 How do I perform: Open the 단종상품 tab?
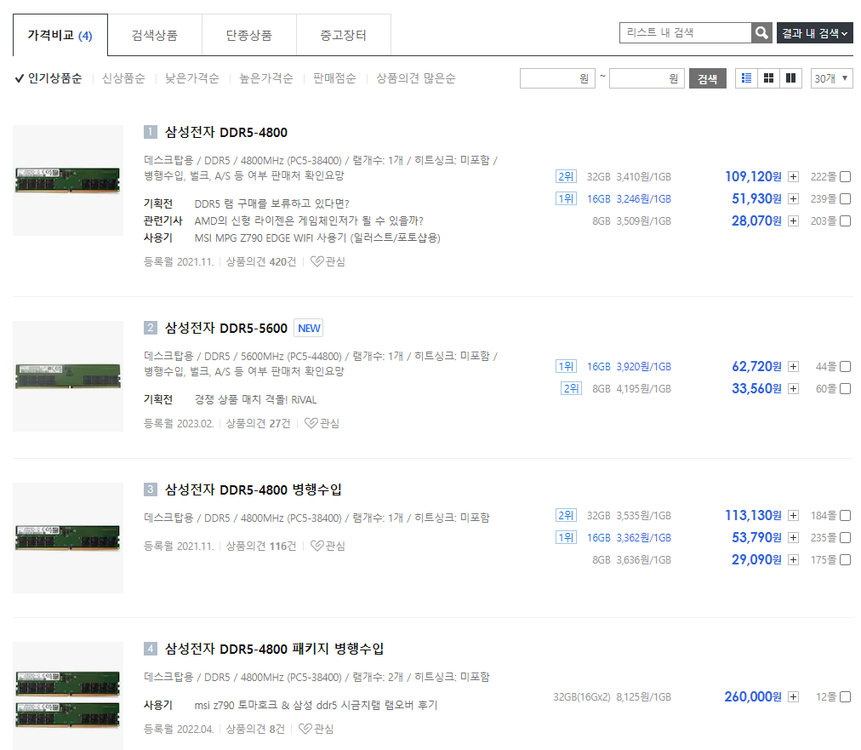[249, 35]
